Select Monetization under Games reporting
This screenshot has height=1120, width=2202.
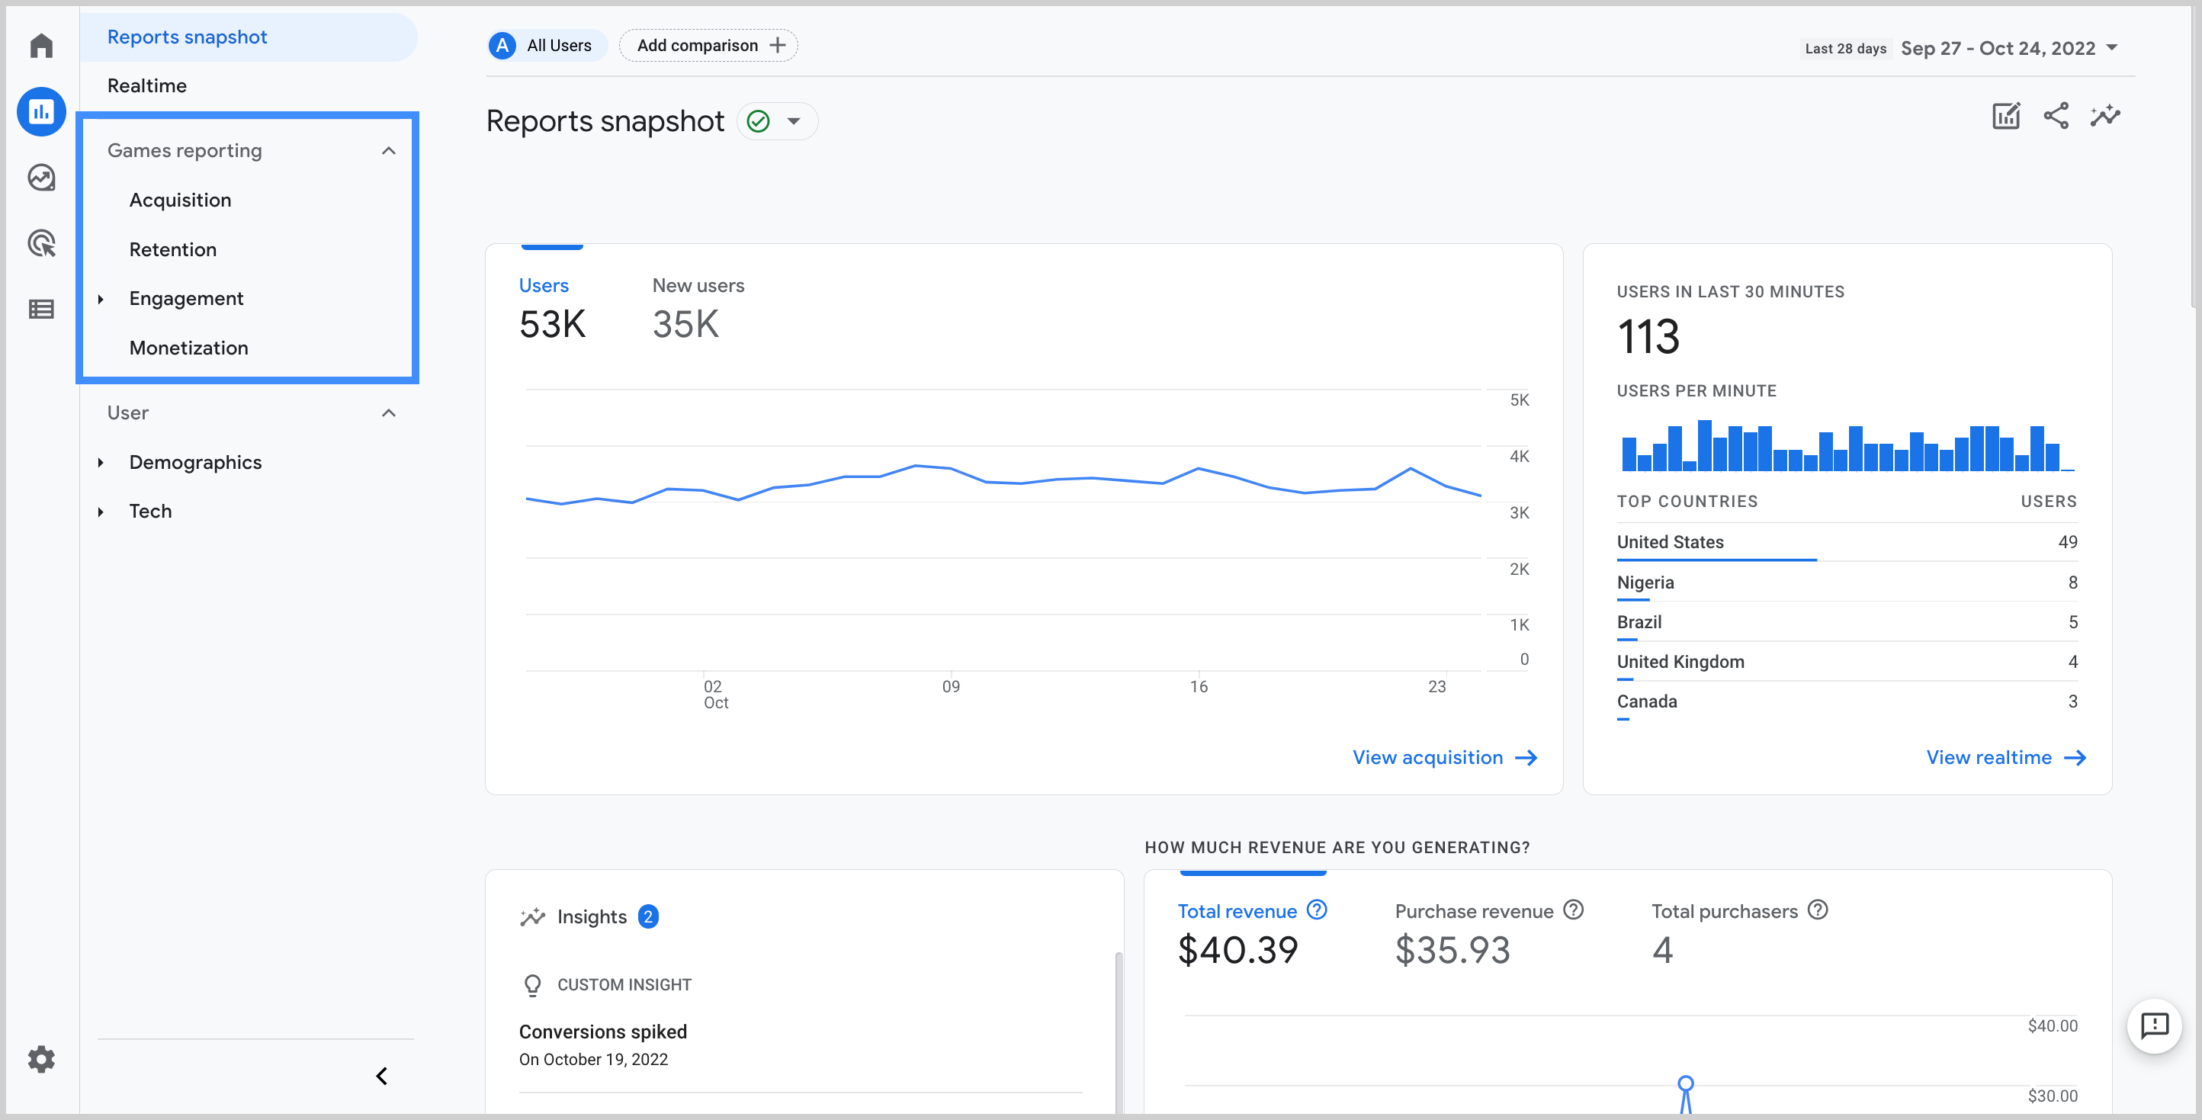tap(188, 347)
